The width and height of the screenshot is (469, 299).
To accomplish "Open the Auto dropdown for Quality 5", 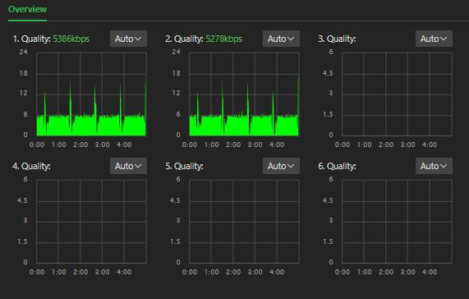I will [281, 166].
